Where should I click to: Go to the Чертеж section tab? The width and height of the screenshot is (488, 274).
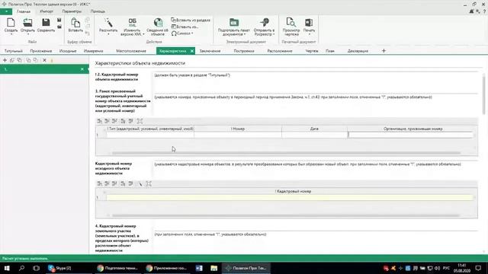click(x=312, y=51)
